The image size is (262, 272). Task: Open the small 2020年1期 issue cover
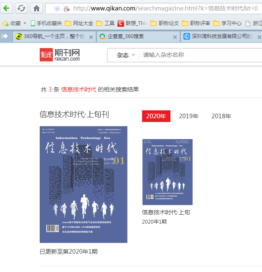coord(168,172)
